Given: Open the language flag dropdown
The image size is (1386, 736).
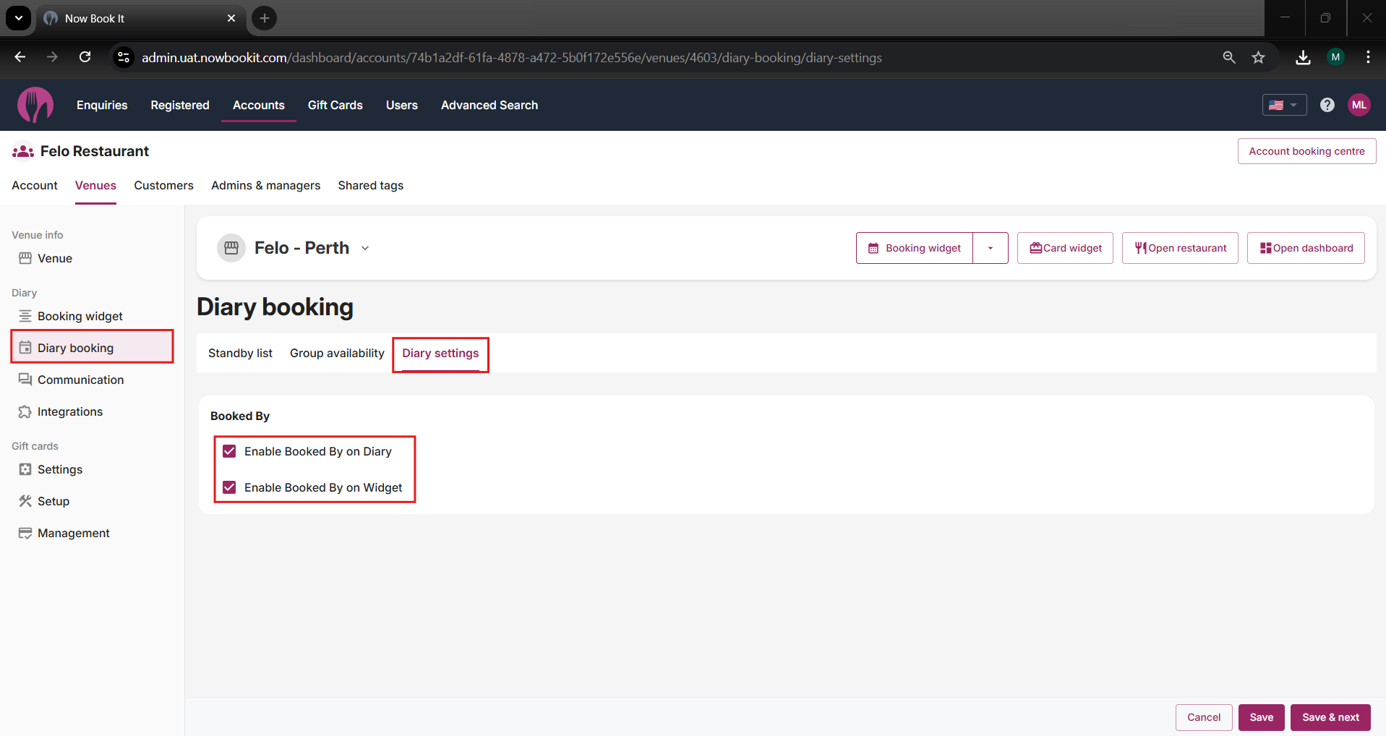Looking at the screenshot, I should (1283, 106).
